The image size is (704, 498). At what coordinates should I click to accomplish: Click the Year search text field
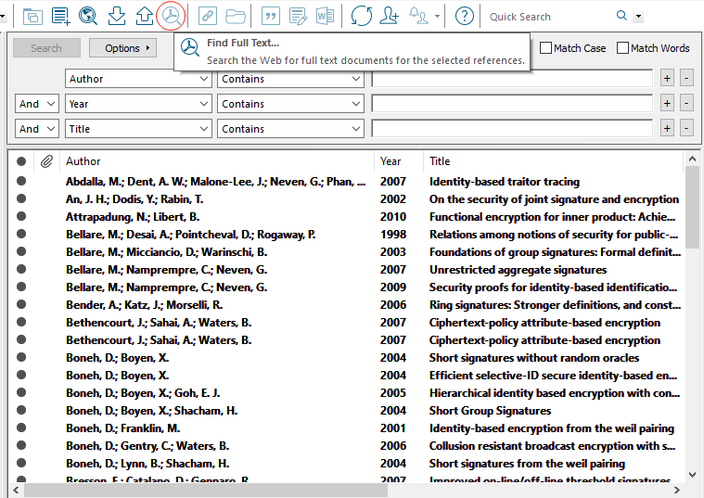(512, 104)
